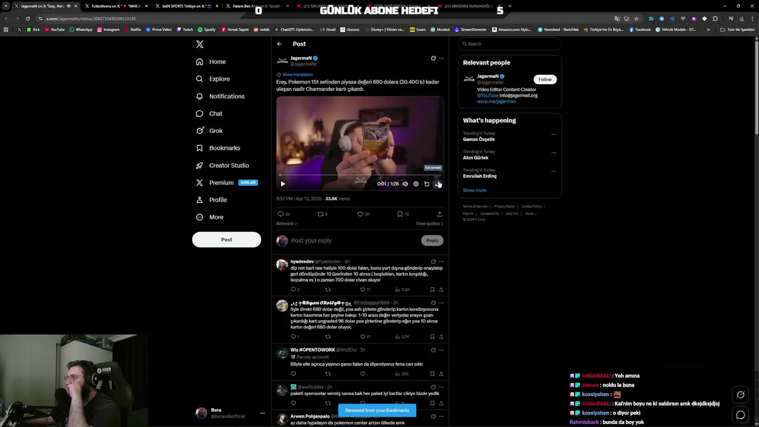Viewport: 759px width, 427px height.
Task: Reply icon with 34 comments
Action: 284,214
